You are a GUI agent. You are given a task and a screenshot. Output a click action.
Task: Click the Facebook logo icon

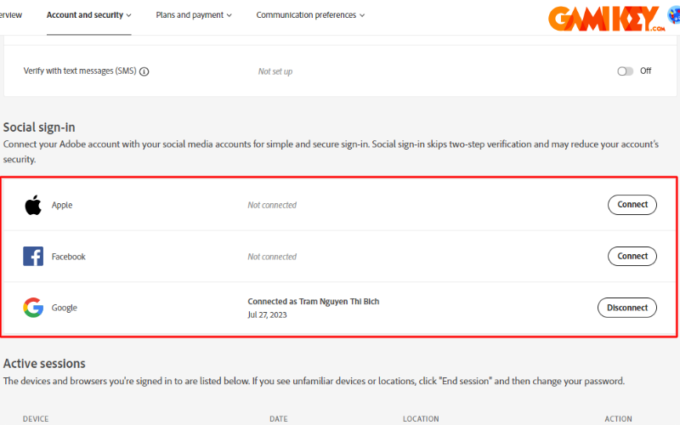click(33, 257)
